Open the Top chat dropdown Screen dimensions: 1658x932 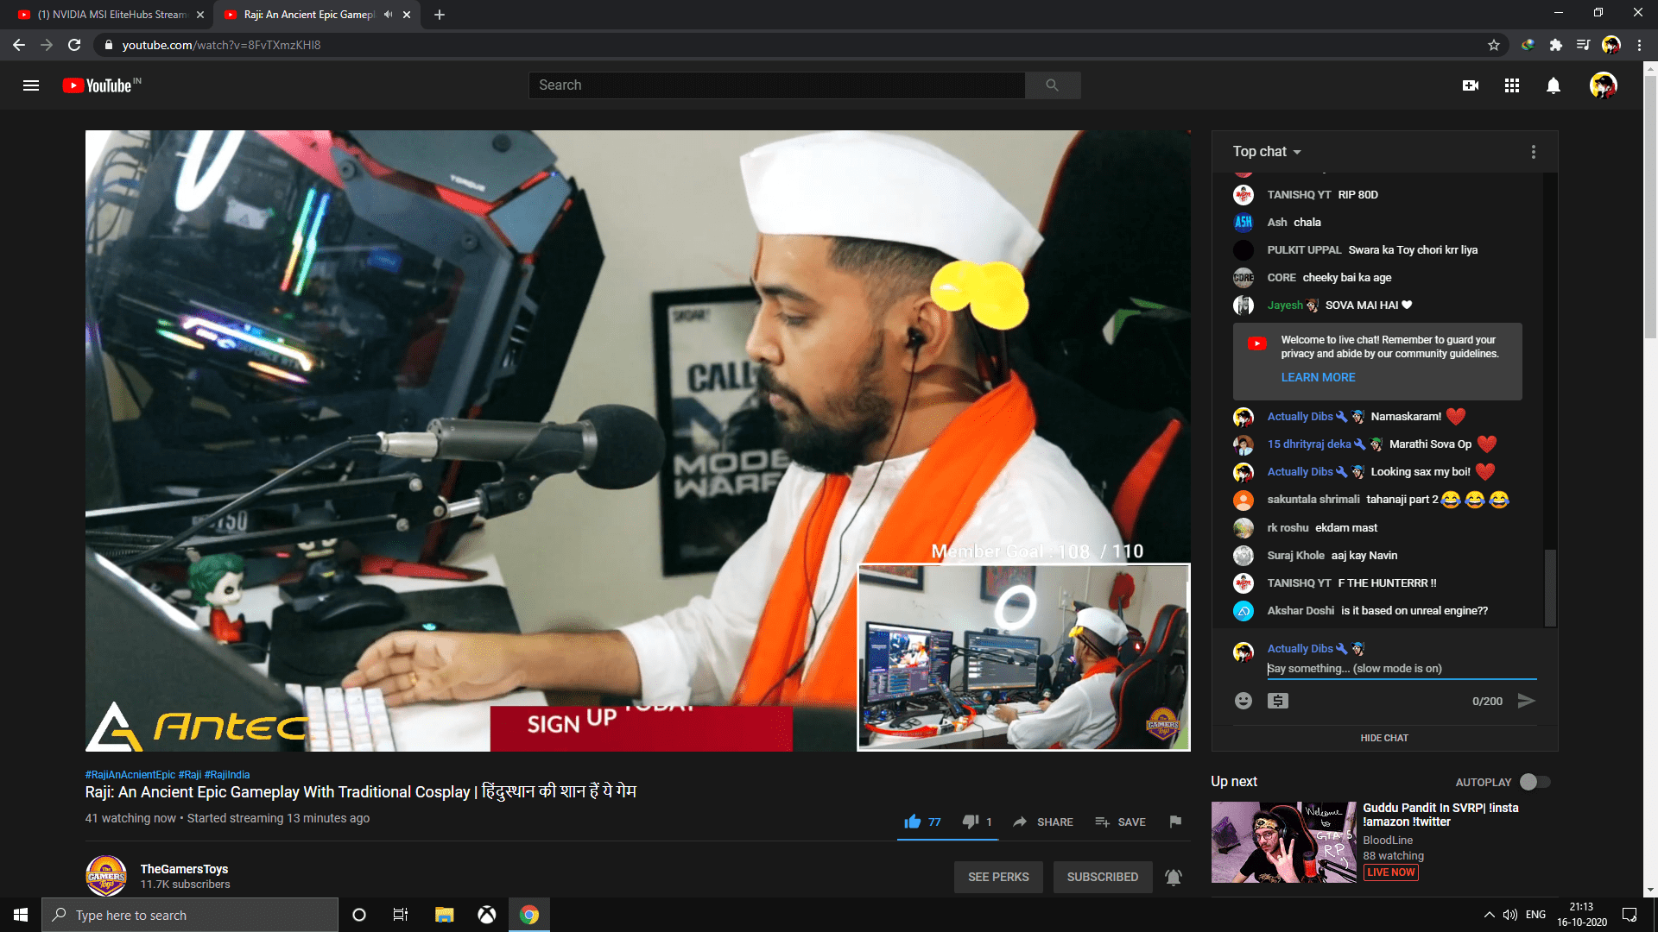tap(1264, 151)
